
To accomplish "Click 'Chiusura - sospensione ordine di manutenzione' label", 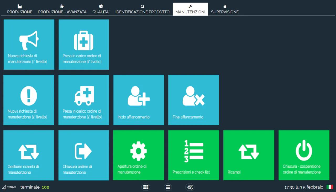I will click(x=302, y=169).
